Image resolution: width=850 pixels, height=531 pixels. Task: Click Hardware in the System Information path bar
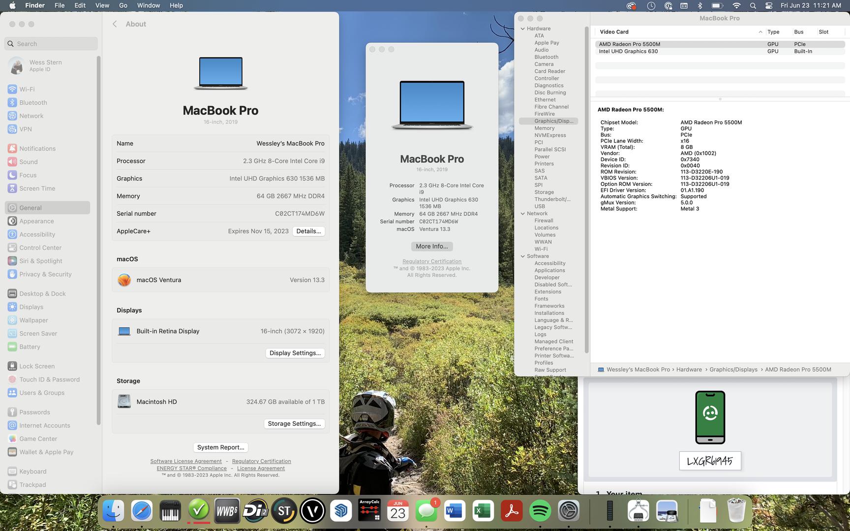[x=689, y=370]
